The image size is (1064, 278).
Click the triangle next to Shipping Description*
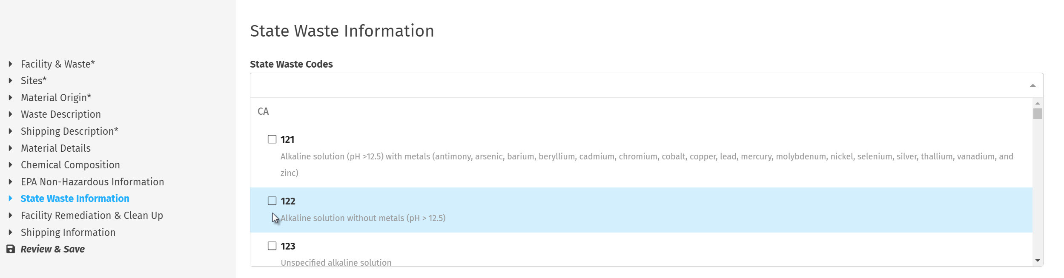click(x=10, y=131)
